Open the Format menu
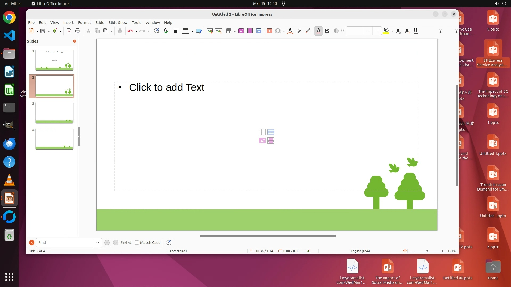 (84, 23)
